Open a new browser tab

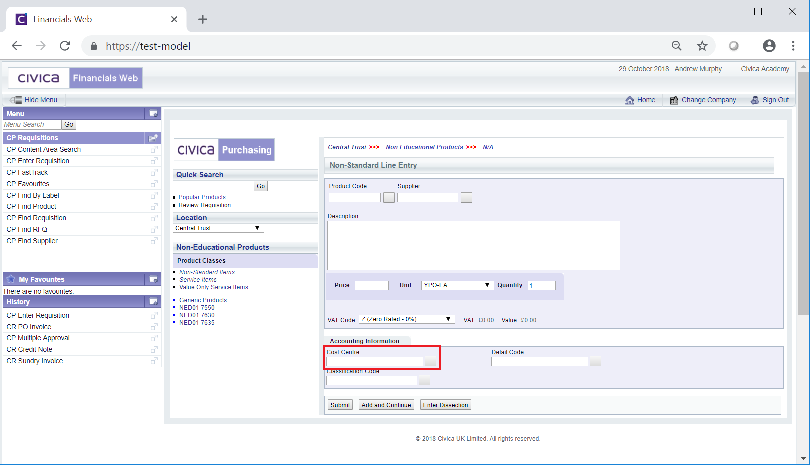[202, 19]
